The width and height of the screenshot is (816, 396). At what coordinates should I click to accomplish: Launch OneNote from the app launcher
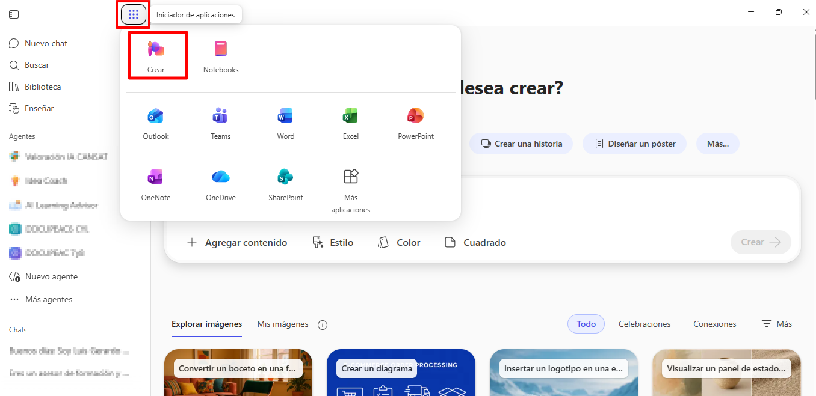156,185
